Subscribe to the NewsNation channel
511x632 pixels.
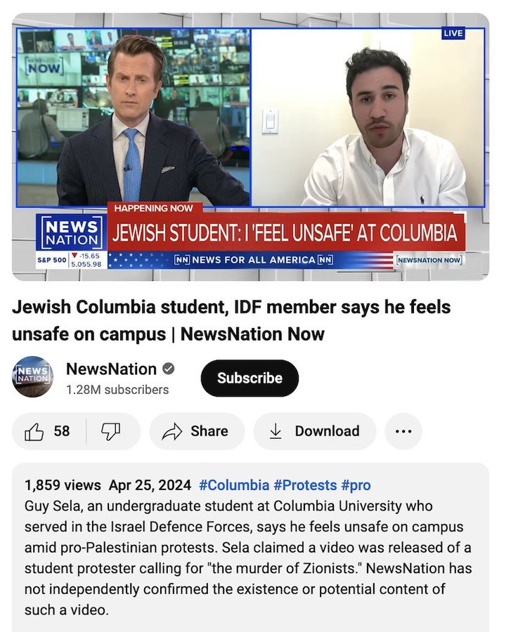coord(250,378)
